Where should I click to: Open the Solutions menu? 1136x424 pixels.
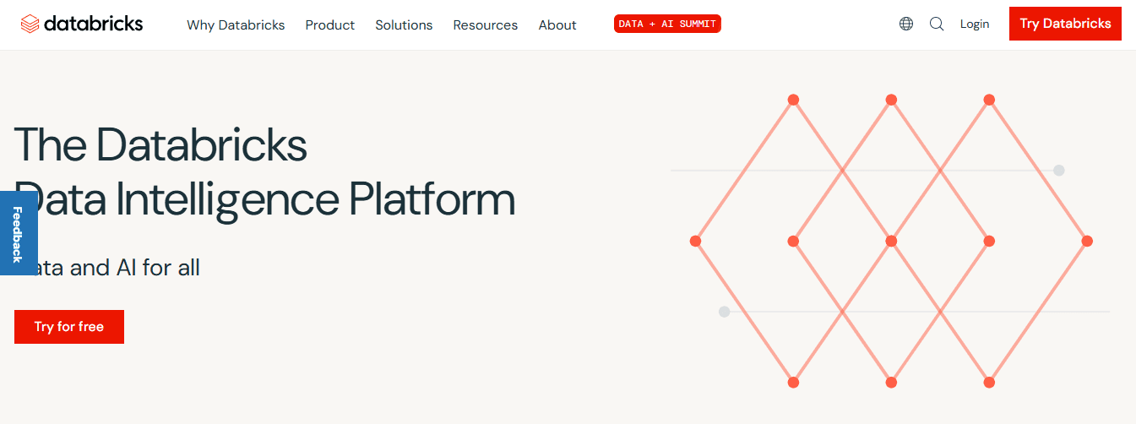pos(404,24)
